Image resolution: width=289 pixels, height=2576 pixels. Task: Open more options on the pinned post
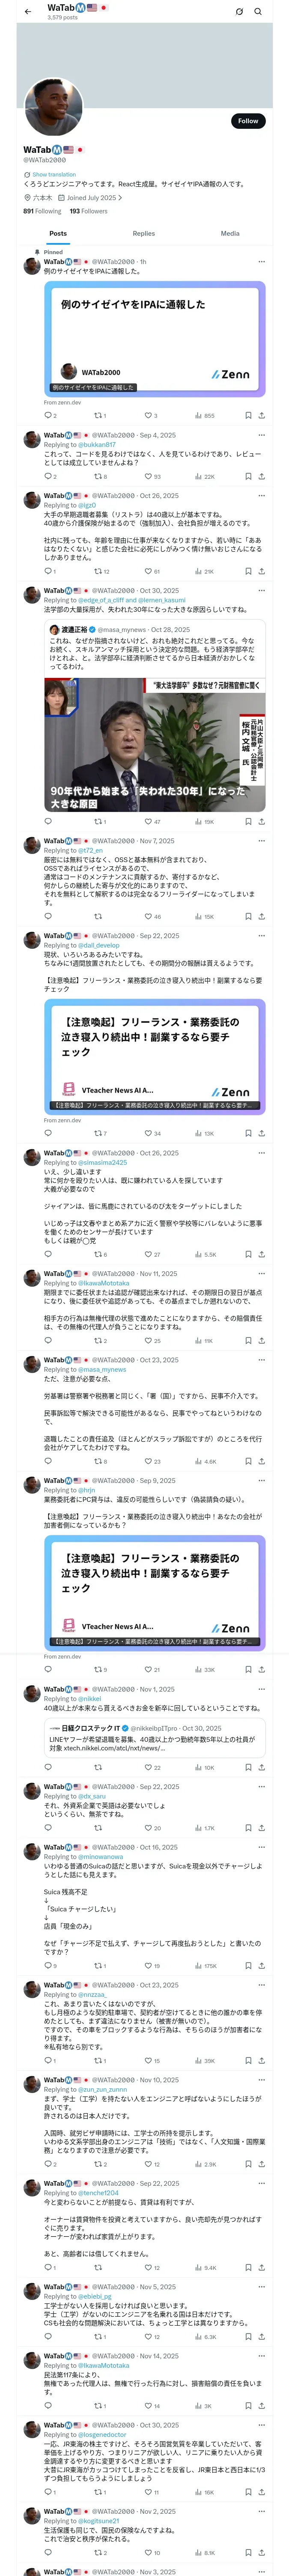[261, 262]
